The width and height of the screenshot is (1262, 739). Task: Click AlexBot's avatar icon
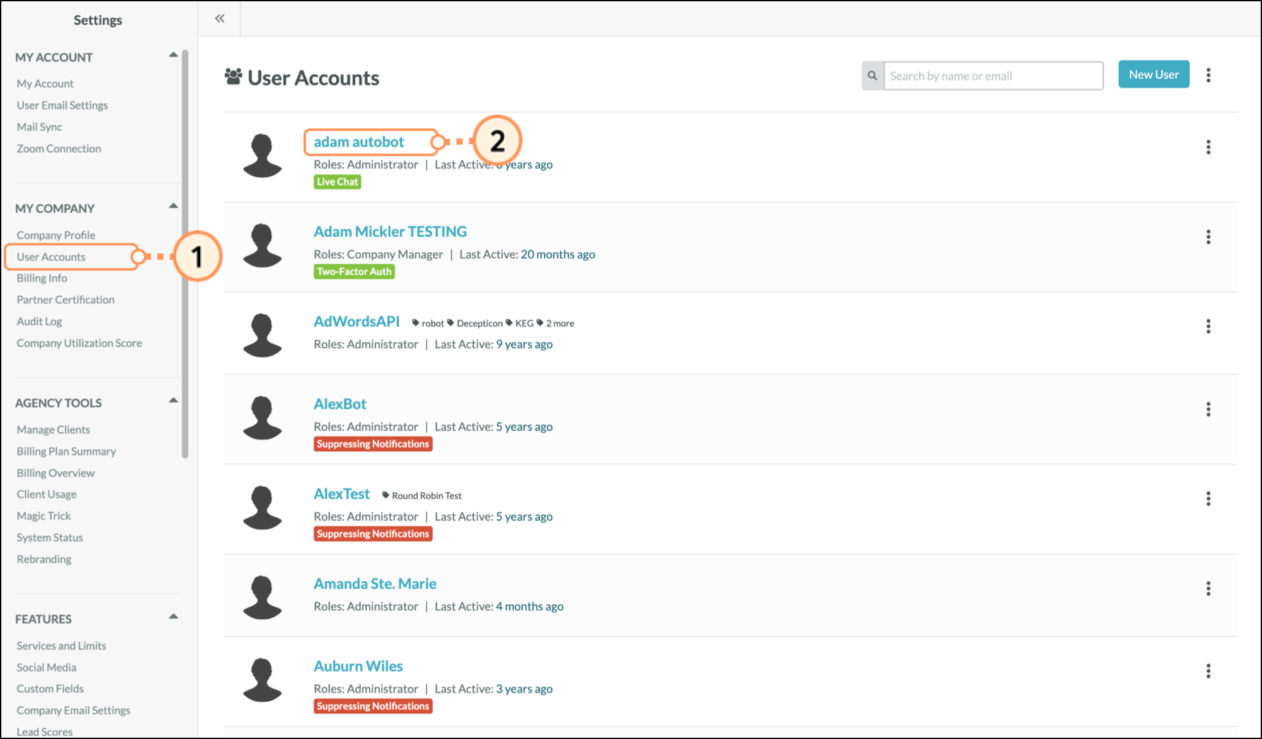click(262, 417)
